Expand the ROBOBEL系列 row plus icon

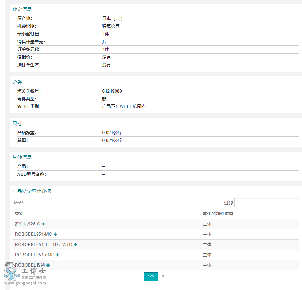(x=48, y=265)
